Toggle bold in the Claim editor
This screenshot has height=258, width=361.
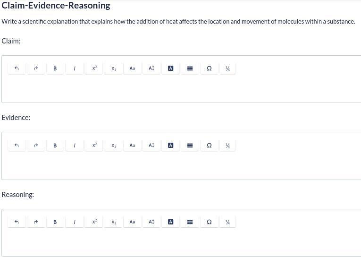55,69
